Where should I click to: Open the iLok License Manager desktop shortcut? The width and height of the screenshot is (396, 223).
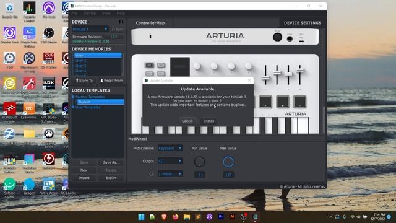click(x=49, y=86)
